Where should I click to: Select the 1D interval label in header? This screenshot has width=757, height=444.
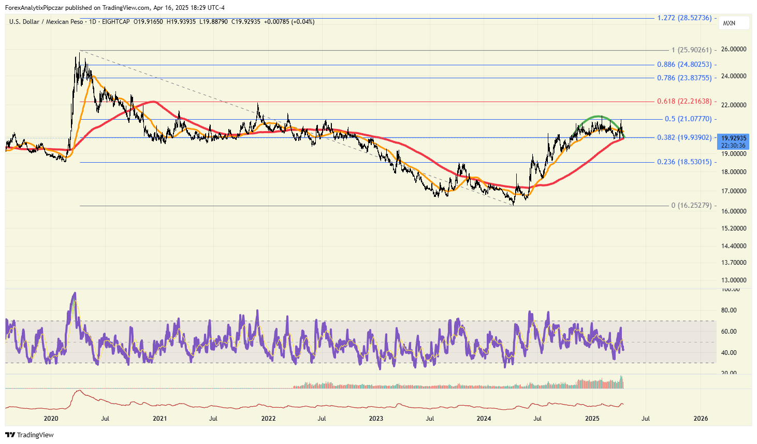tap(93, 22)
